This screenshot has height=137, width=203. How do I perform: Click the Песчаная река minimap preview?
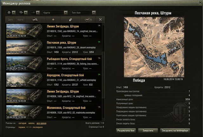coord(154,47)
